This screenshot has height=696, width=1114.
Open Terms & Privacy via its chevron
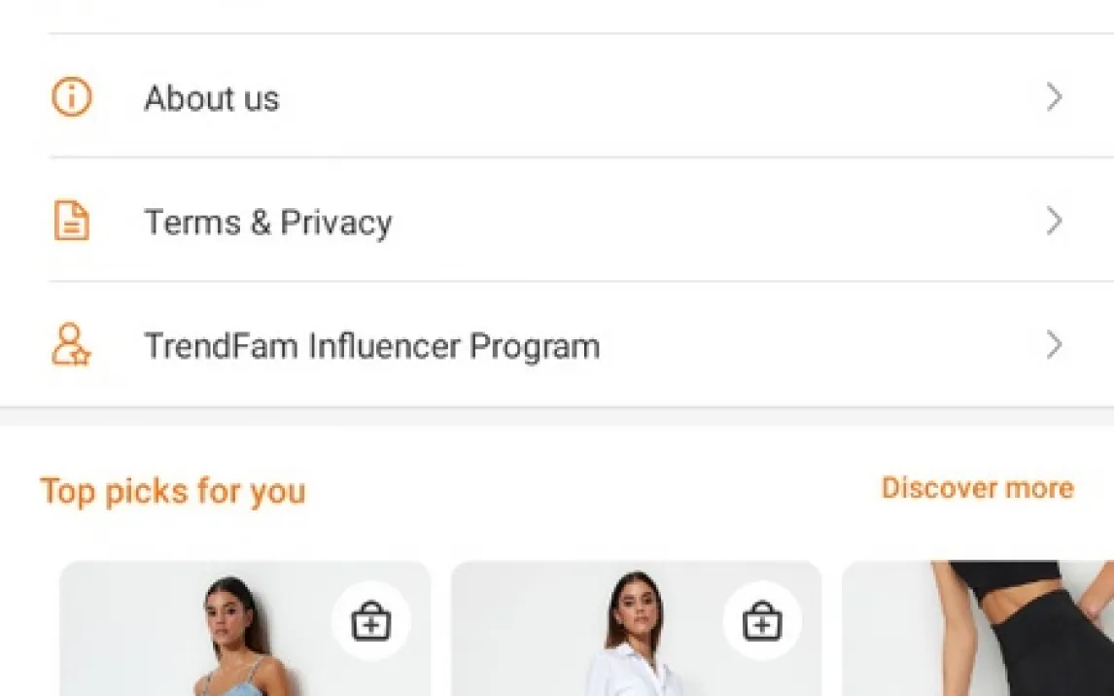[1054, 222]
